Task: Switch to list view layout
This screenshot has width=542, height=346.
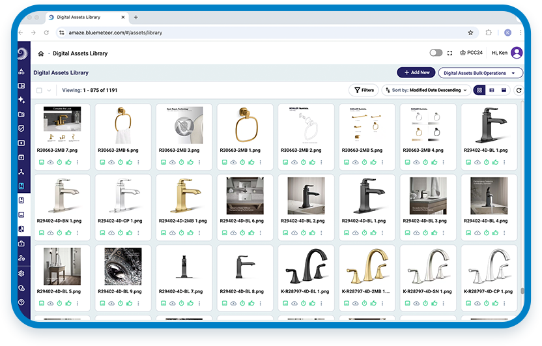Action: pos(492,90)
